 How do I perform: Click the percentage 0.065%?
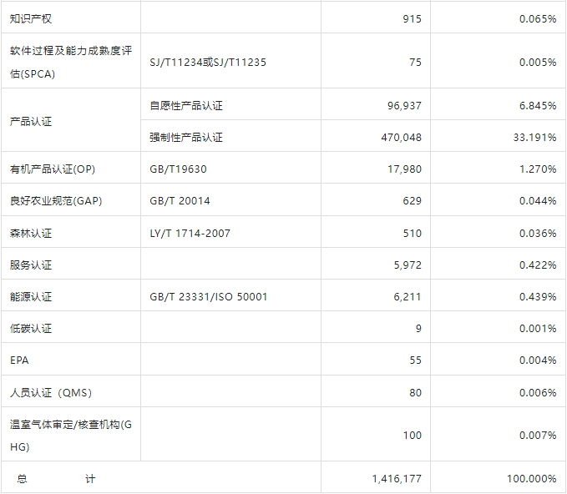coord(538,19)
